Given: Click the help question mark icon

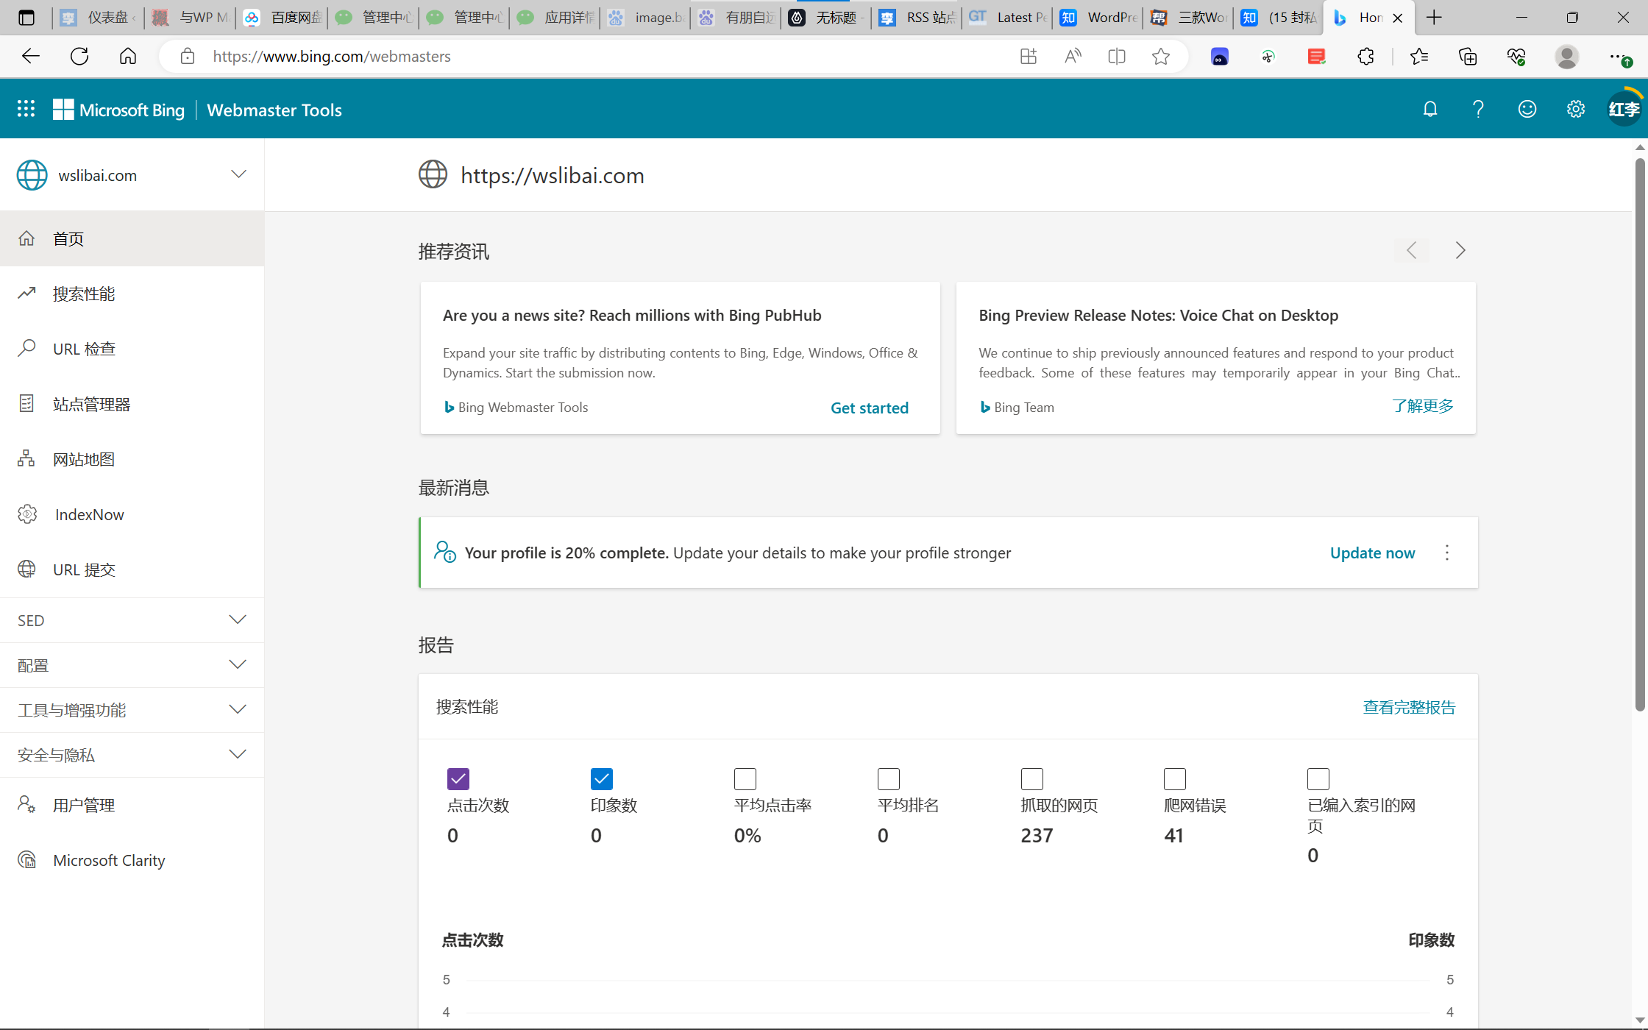Looking at the screenshot, I should pyautogui.click(x=1478, y=110).
